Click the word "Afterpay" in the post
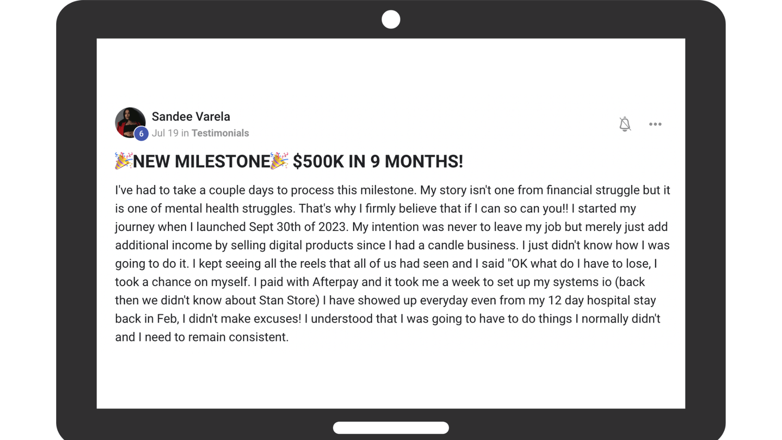 (x=335, y=282)
